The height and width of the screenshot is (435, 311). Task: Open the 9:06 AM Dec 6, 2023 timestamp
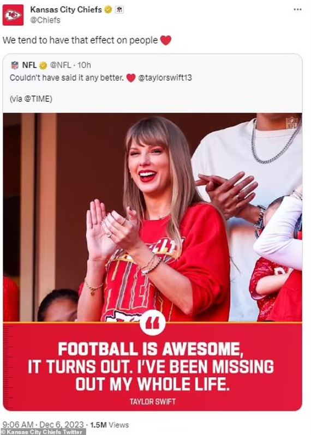pos(43,425)
